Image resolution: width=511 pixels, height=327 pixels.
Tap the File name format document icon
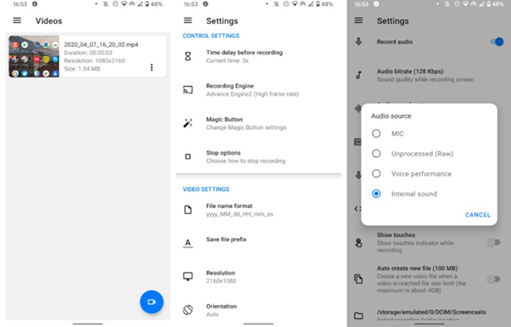coord(187,210)
